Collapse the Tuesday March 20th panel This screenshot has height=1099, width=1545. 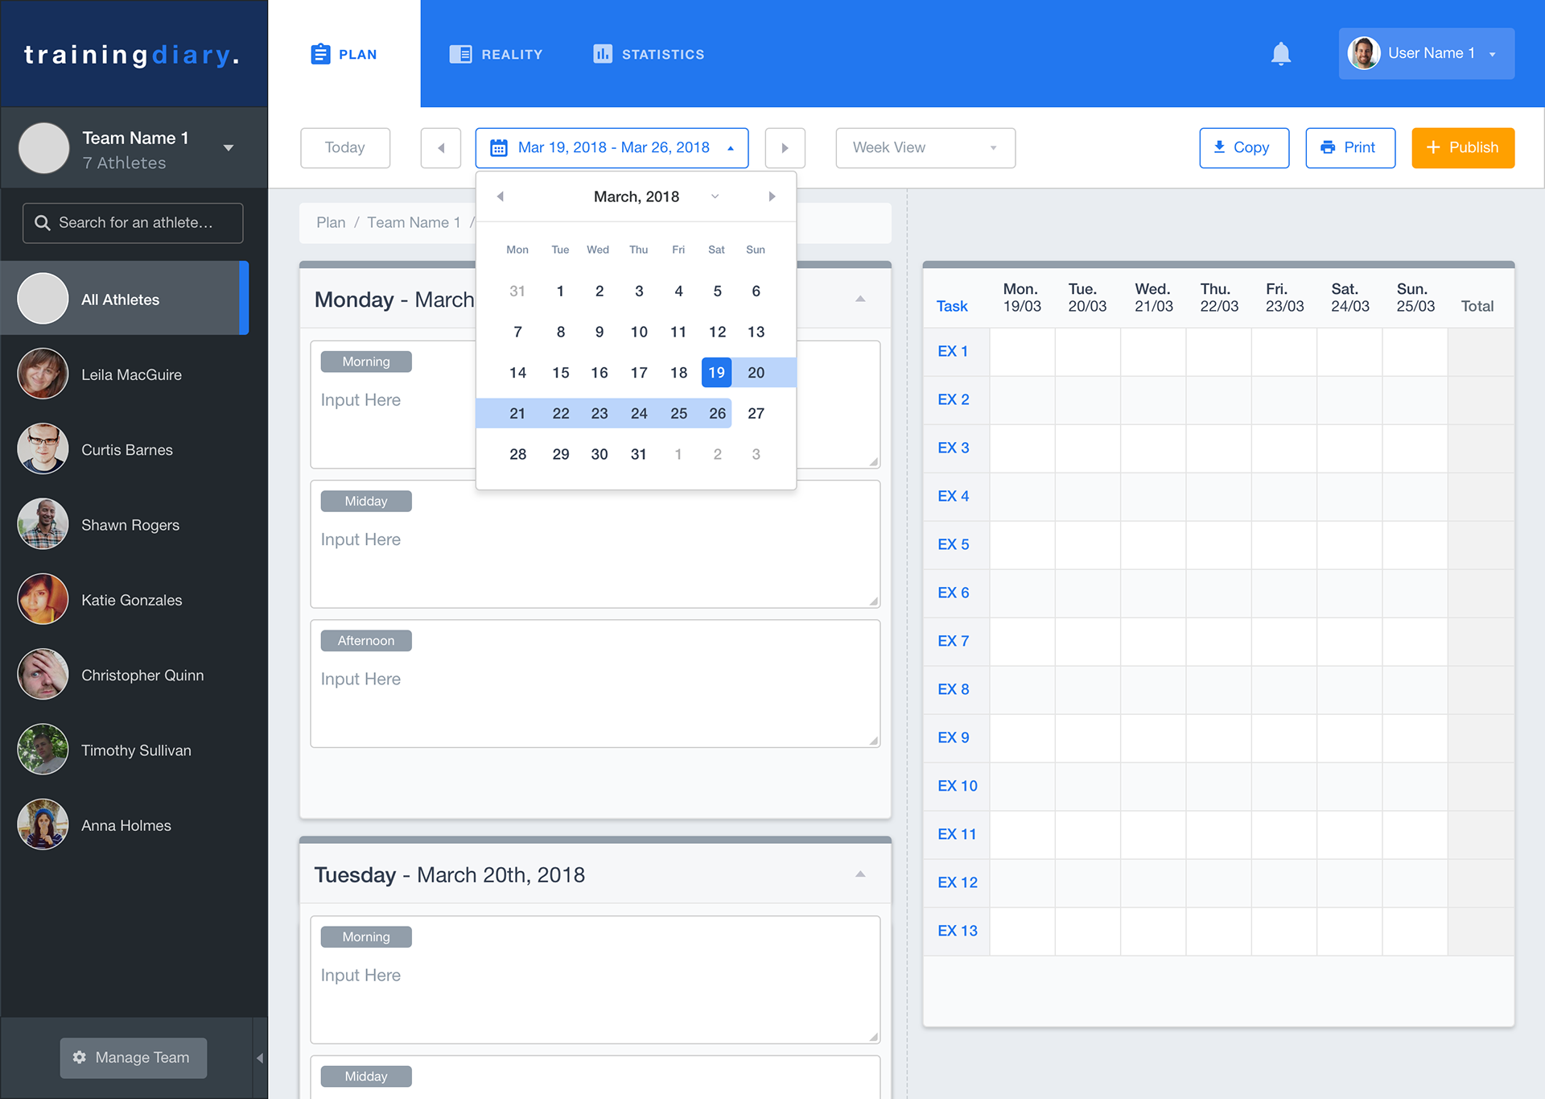point(860,874)
